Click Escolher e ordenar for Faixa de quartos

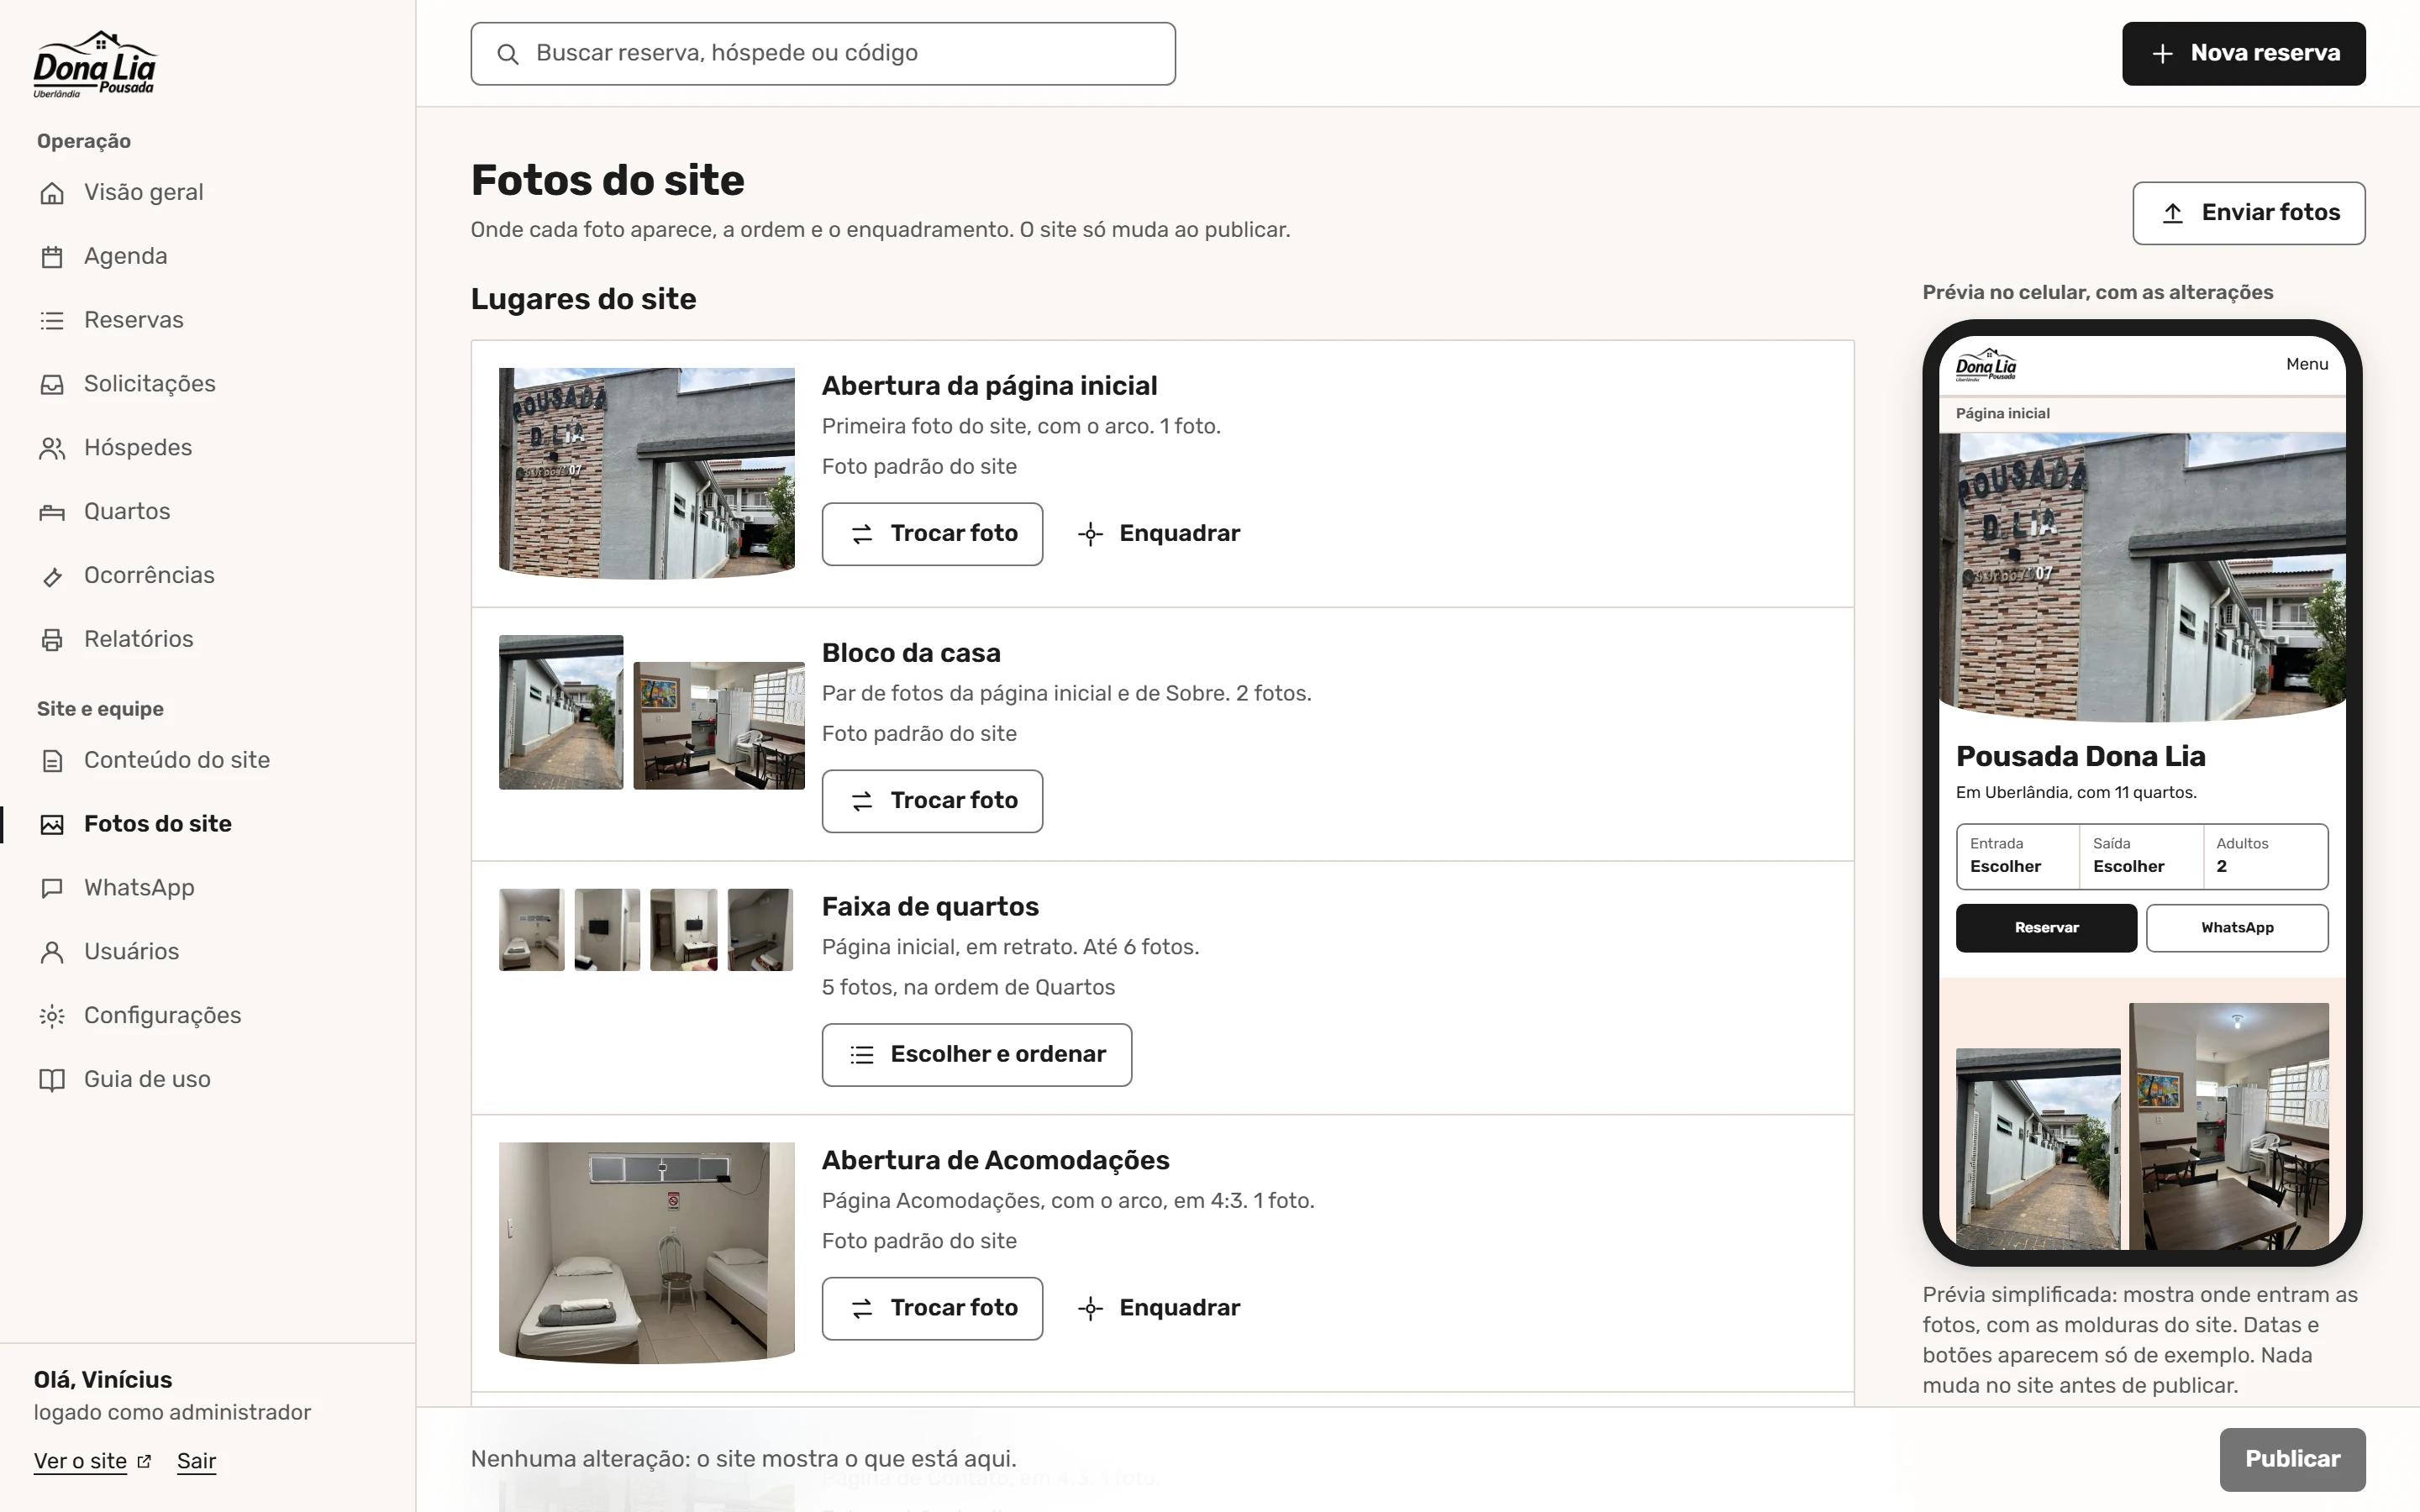977,1055
